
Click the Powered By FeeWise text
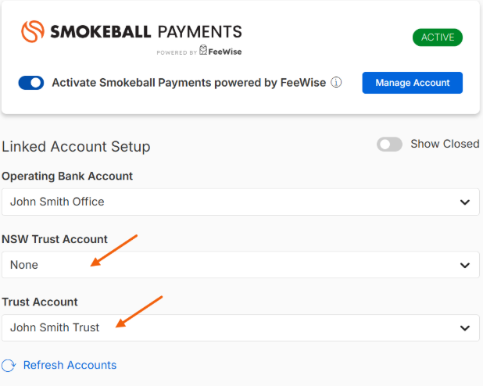click(x=199, y=51)
